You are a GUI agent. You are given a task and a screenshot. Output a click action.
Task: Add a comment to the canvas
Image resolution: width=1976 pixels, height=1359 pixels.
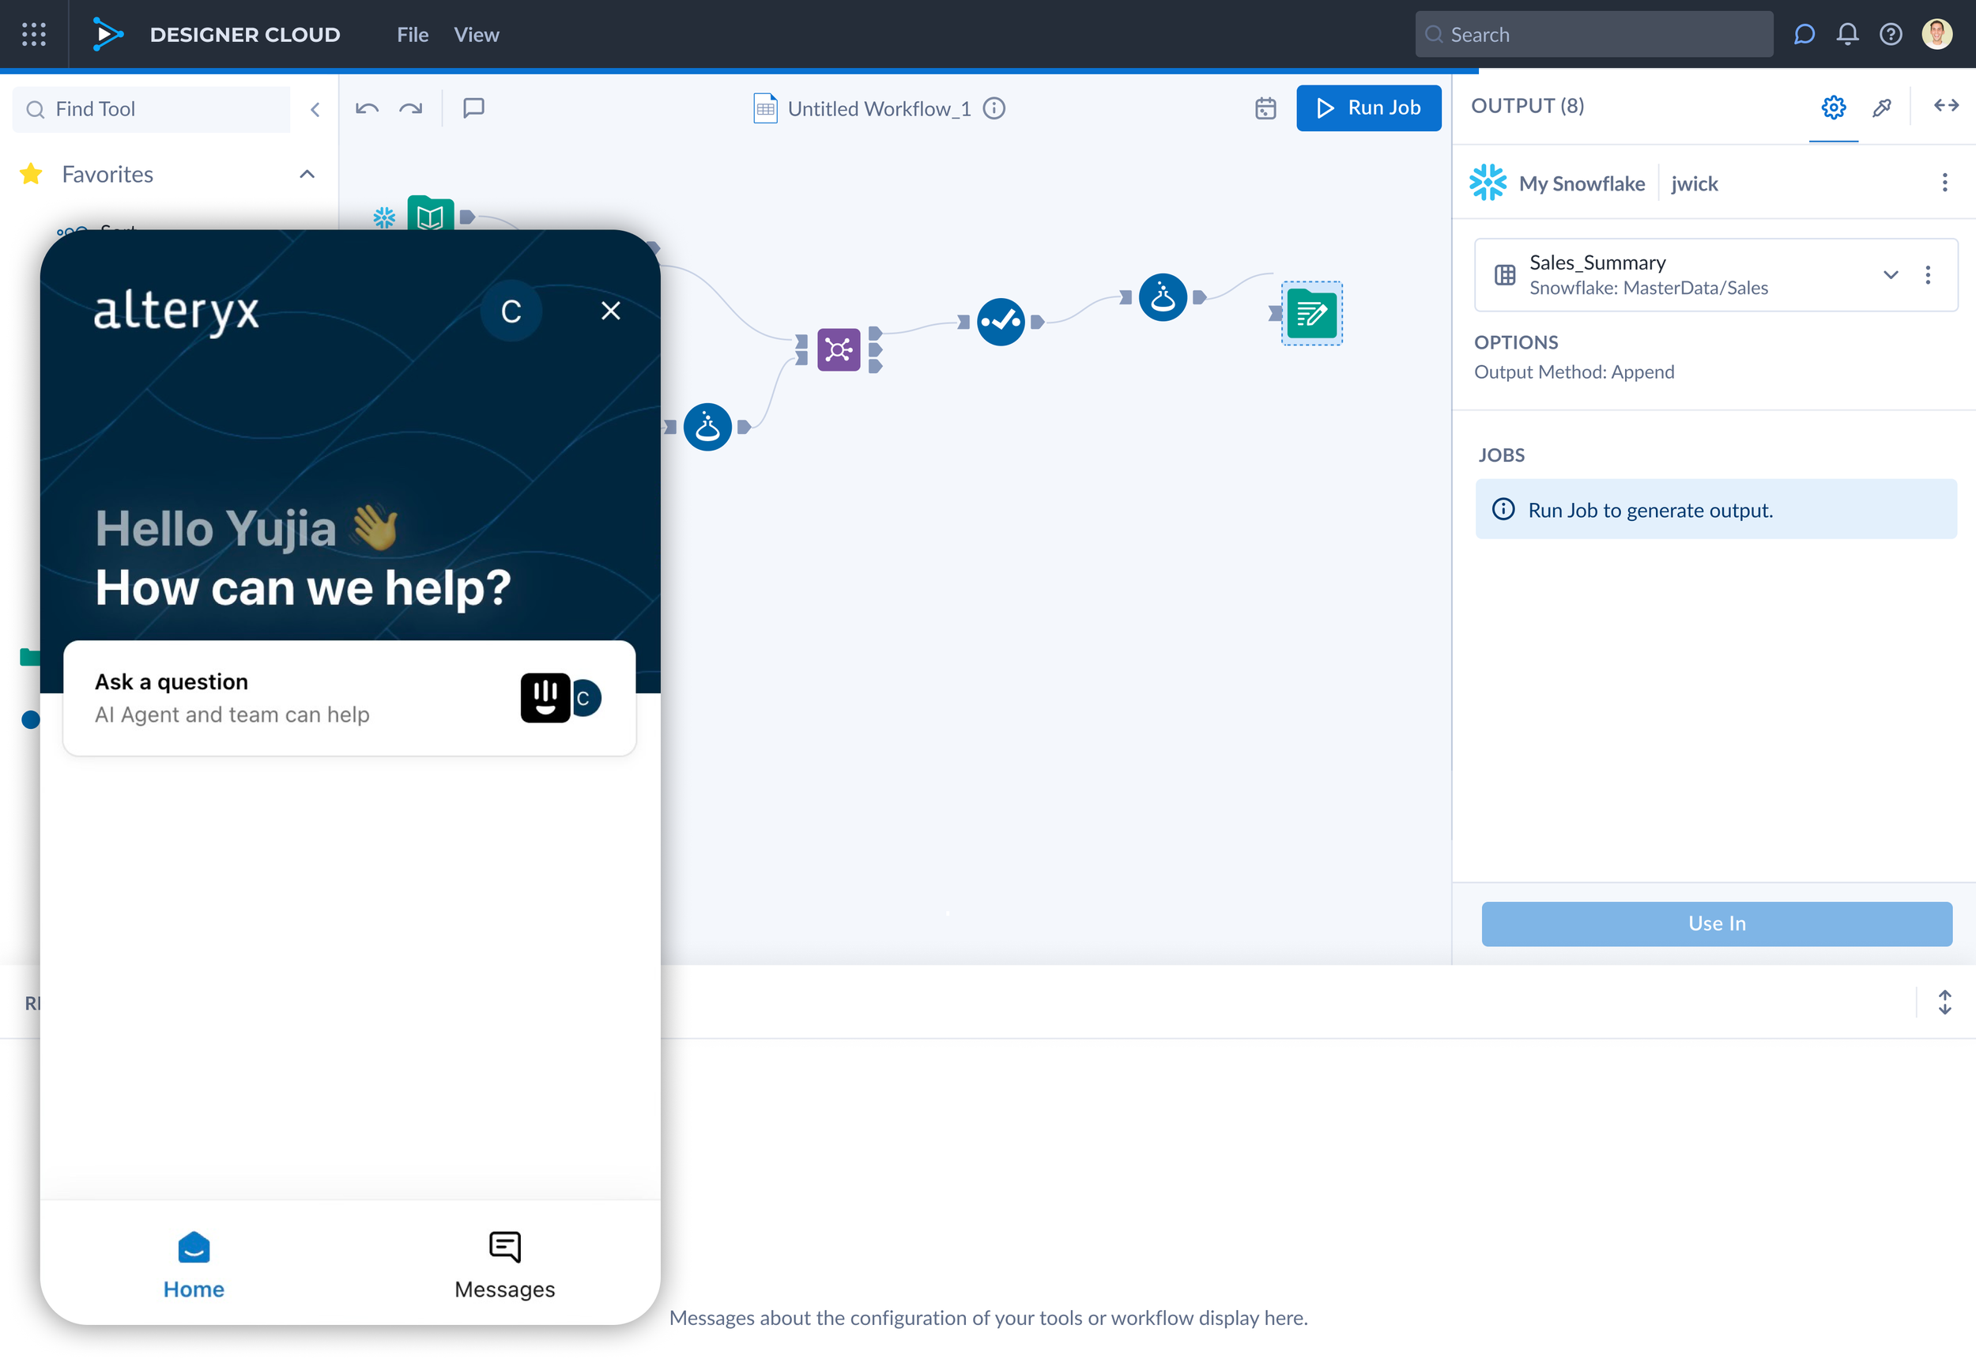[x=473, y=108]
